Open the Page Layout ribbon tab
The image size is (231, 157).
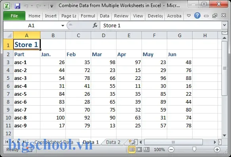[x=69, y=16]
